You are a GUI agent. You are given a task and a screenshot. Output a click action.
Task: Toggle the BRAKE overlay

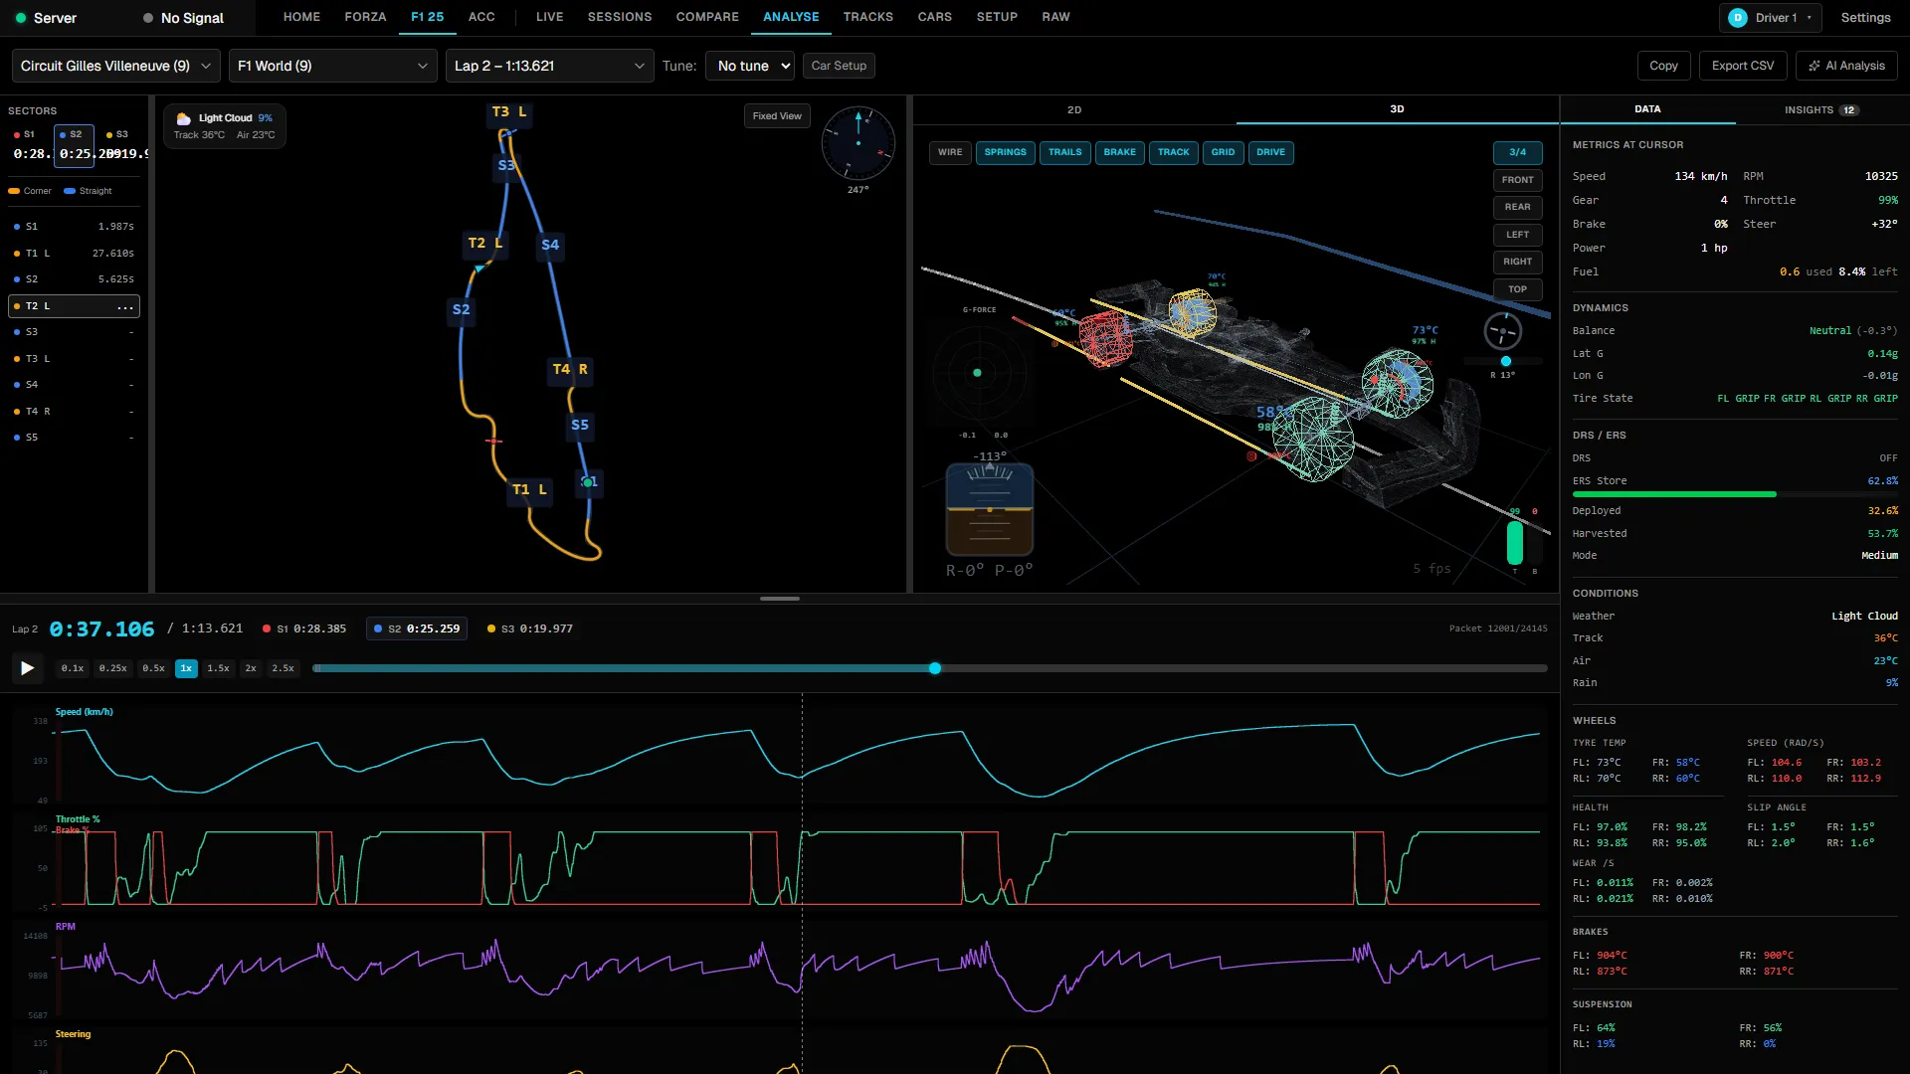coord(1120,152)
